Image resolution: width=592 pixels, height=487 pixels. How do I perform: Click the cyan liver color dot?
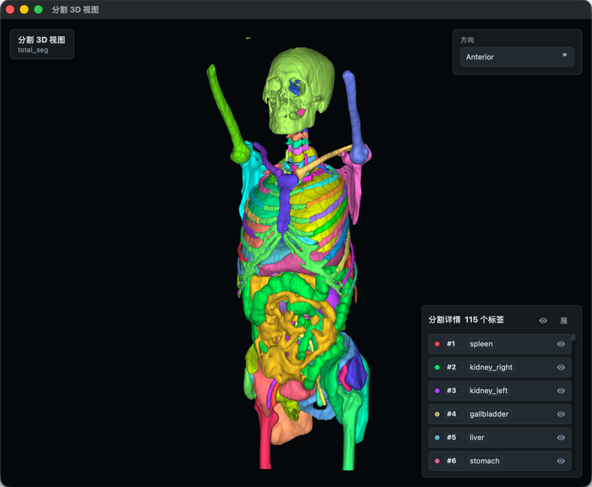click(437, 438)
